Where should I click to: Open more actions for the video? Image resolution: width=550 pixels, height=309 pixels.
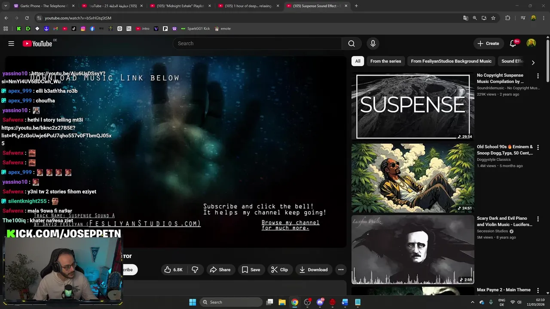(x=341, y=270)
